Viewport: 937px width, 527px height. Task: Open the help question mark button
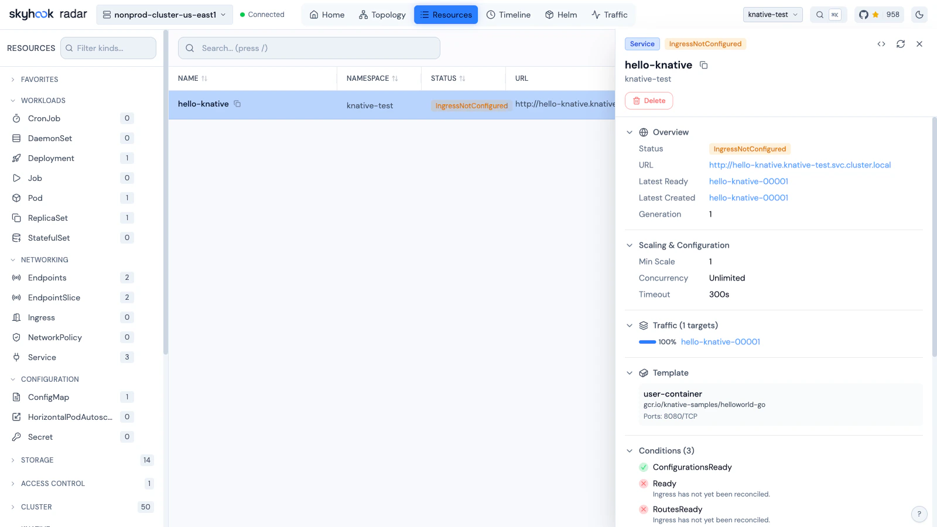coord(919,514)
